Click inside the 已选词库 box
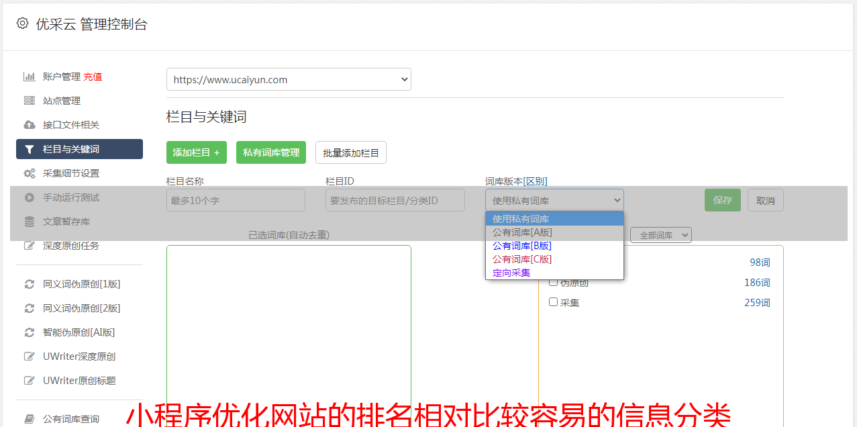The image size is (857, 427). point(289,336)
